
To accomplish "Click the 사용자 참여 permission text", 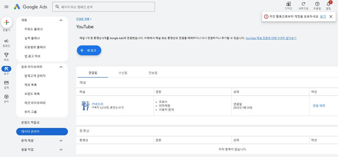I will point(166,109).
